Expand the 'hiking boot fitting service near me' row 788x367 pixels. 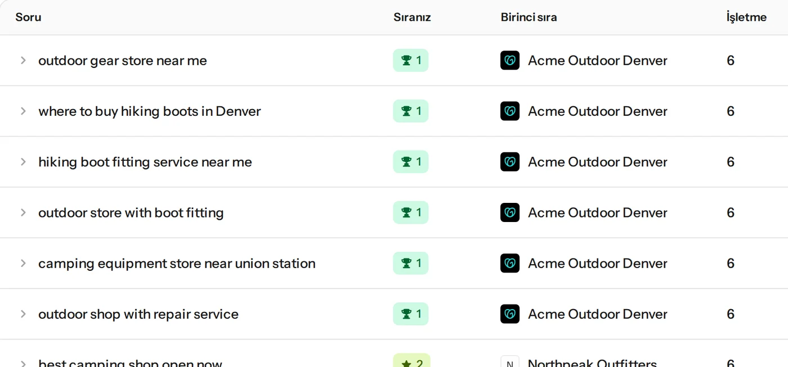pos(23,162)
